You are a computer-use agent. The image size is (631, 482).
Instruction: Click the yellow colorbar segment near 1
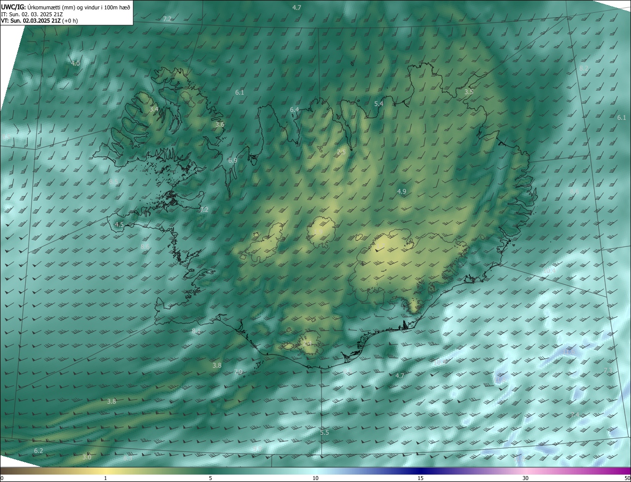pos(105,471)
